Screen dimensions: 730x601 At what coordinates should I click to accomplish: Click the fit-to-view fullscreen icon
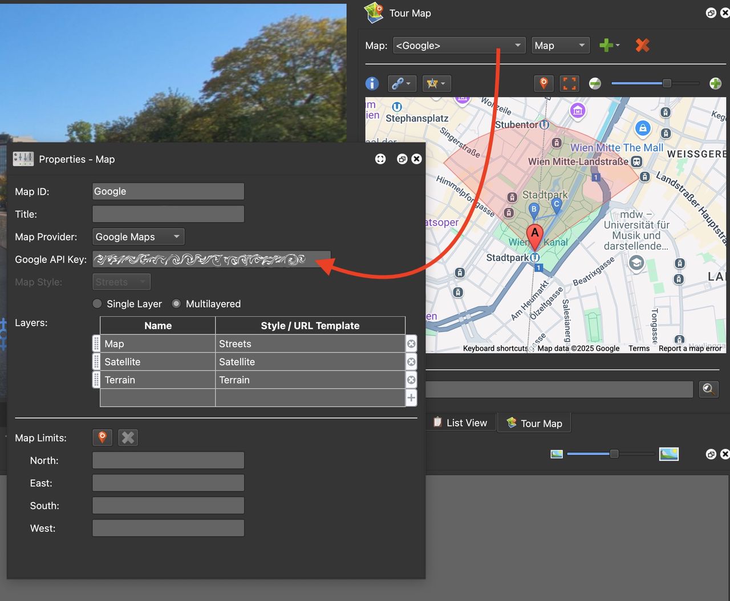[x=569, y=83]
